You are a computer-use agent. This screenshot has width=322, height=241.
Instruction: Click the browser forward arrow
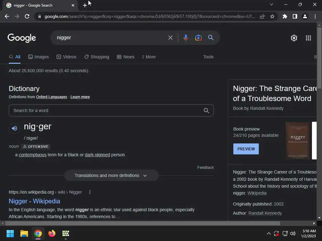pyautogui.click(x=17, y=16)
